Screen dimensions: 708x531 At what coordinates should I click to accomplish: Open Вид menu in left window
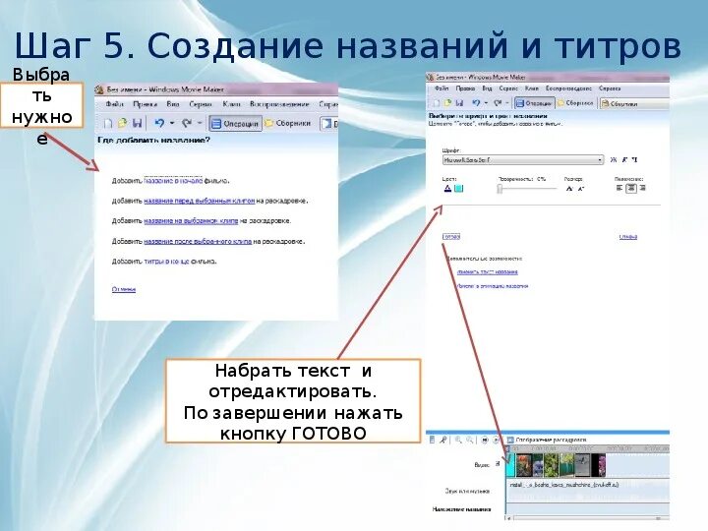tap(173, 104)
